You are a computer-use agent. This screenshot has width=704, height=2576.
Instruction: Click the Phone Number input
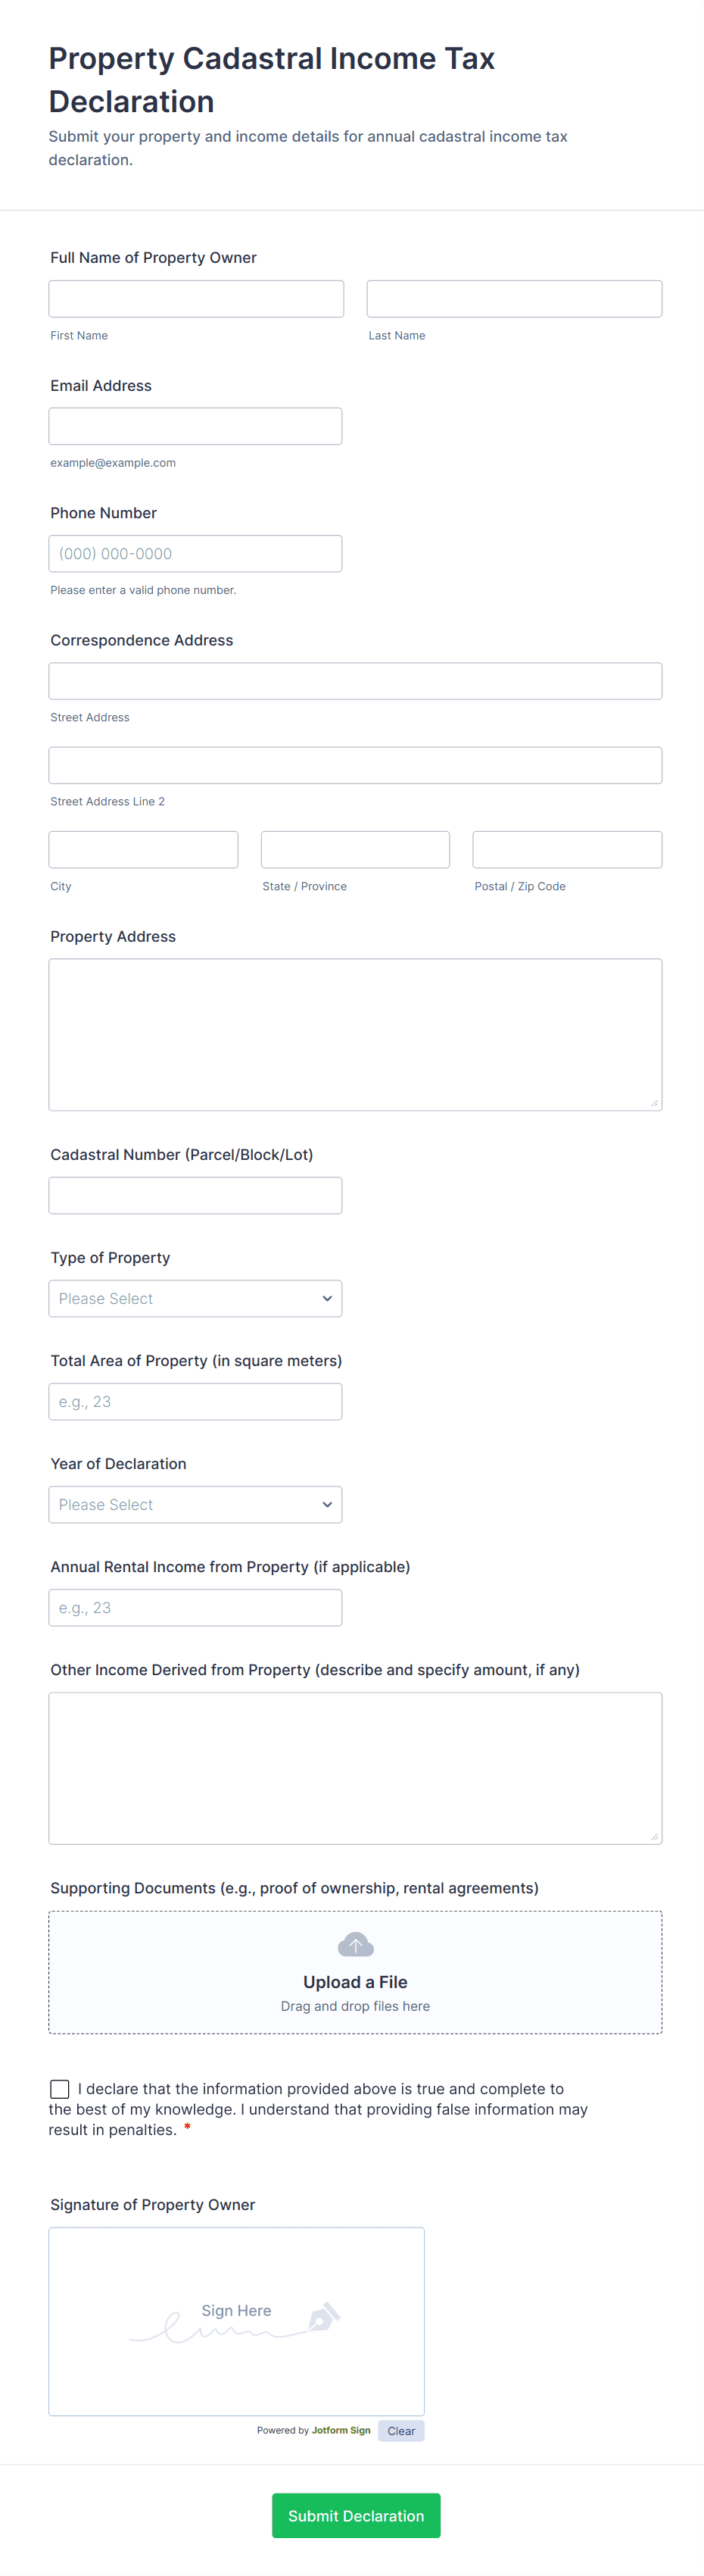196,553
